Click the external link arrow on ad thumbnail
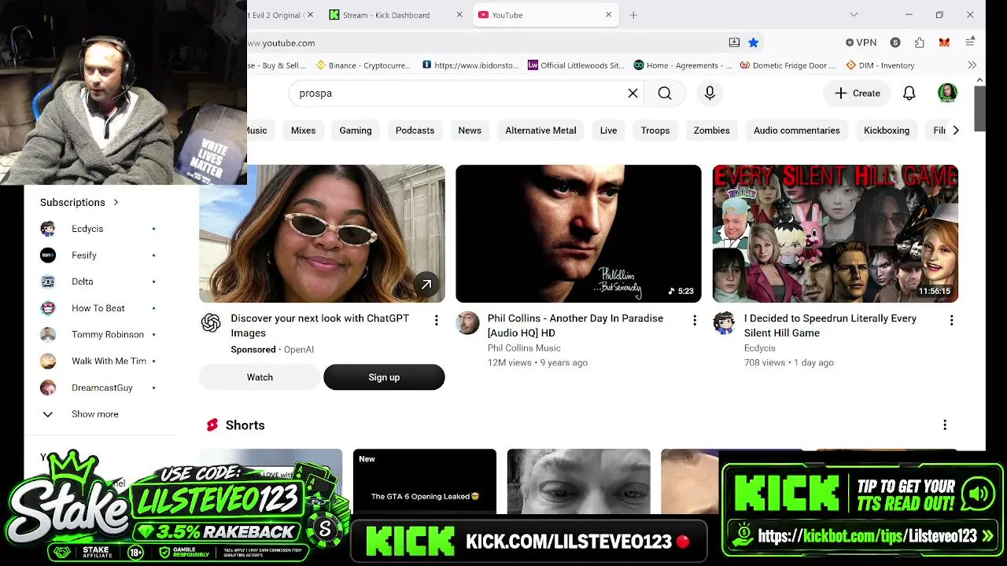Image resolution: width=1007 pixels, height=566 pixels. pyautogui.click(x=426, y=285)
